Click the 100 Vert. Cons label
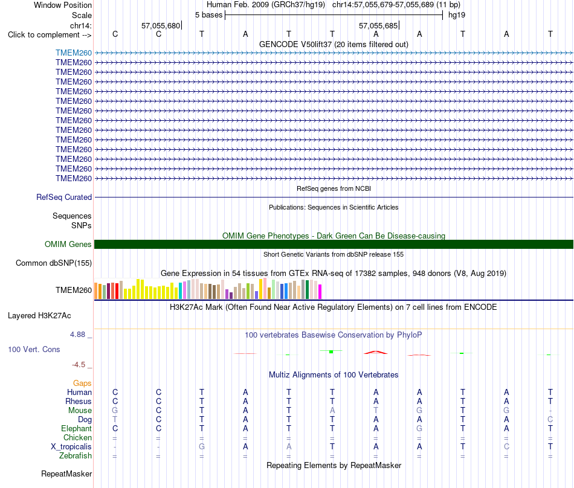 [x=34, y=349]
